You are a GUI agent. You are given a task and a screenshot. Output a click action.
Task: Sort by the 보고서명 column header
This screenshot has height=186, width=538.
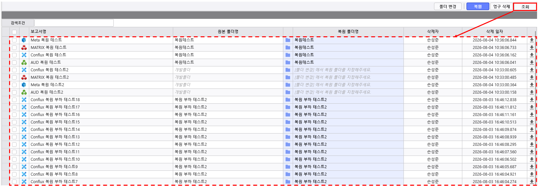(101, 31)
